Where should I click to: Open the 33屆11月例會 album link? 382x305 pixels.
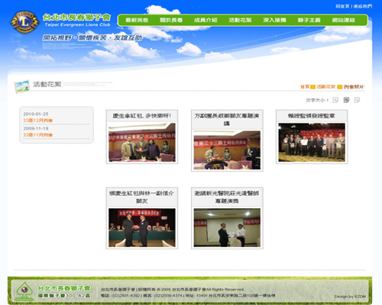38,135
